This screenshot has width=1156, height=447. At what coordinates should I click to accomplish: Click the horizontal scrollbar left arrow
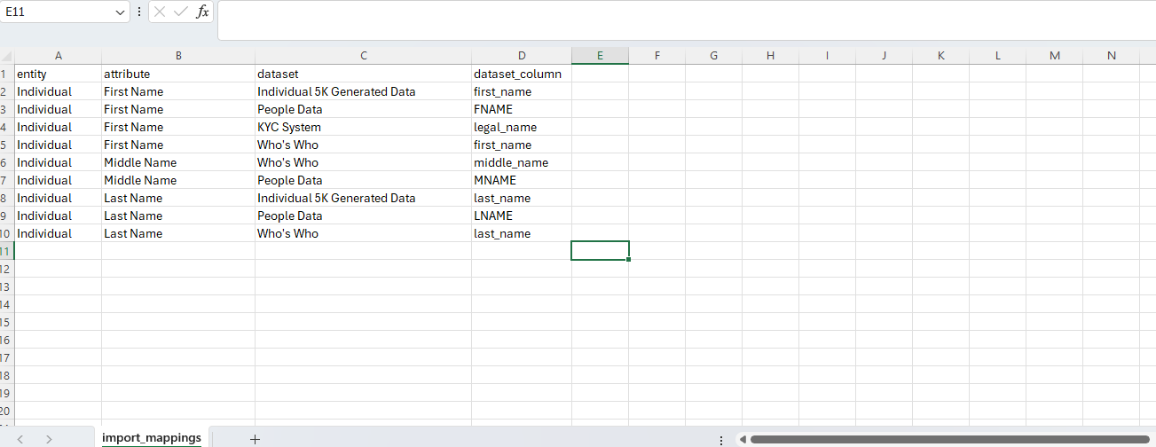click(x=743, y=439)
